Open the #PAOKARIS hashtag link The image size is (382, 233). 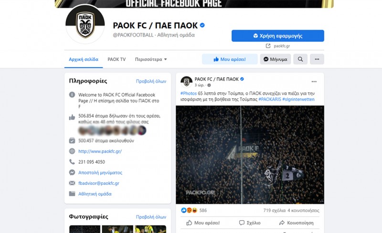click(270, 99)
